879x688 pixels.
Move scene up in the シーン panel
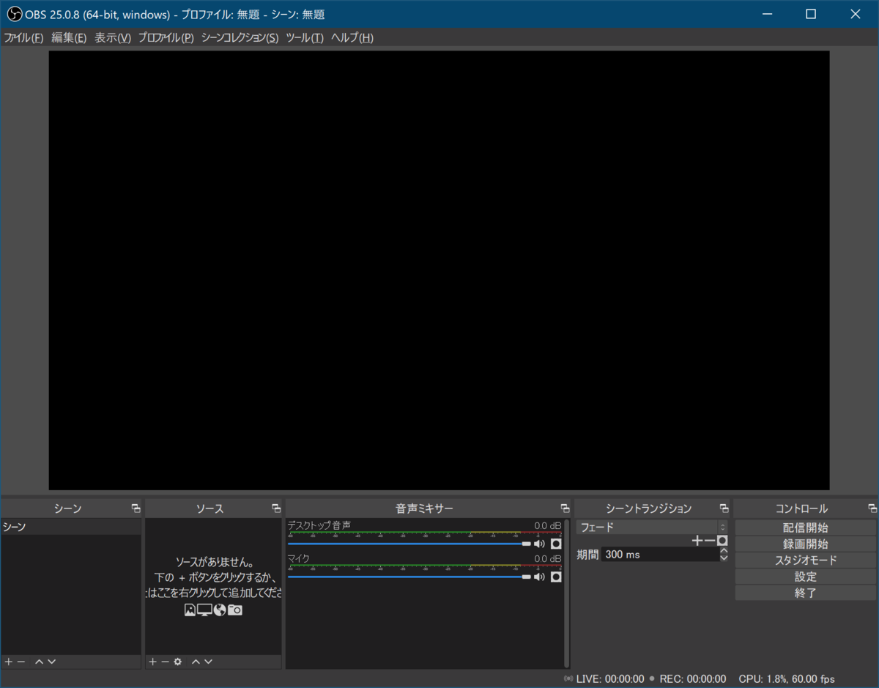pyautogui.click(x=39, y=662)
